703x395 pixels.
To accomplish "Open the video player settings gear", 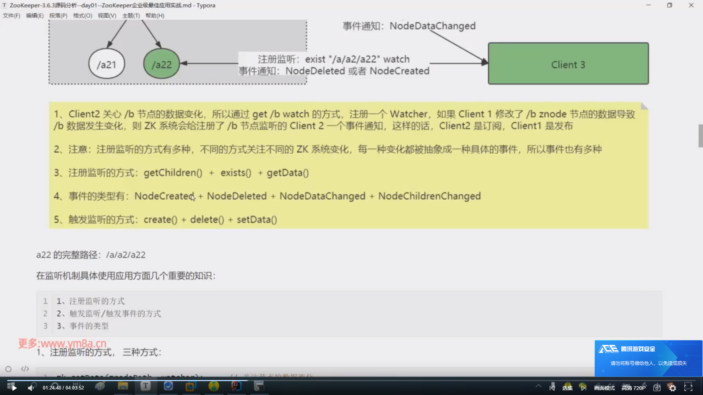I will tap(672, 388).
